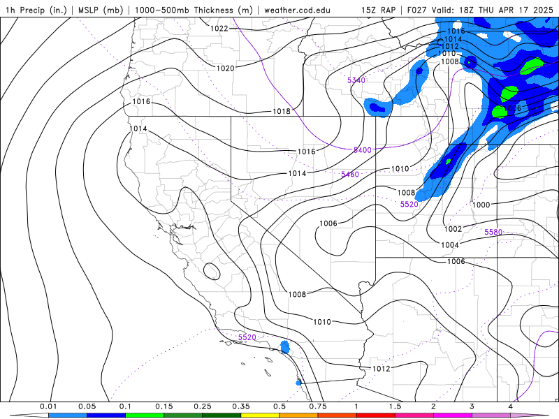
Task: Click the 0.15 legend value
Action: pyautogui.click(x=164, y=406)
